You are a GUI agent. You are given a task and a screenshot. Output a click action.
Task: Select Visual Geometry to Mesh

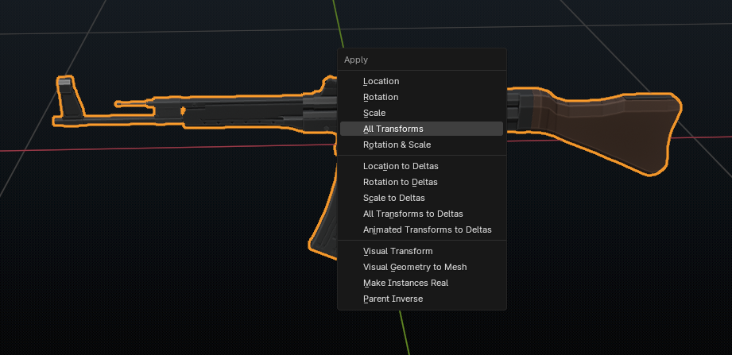[x=415, y=267]
